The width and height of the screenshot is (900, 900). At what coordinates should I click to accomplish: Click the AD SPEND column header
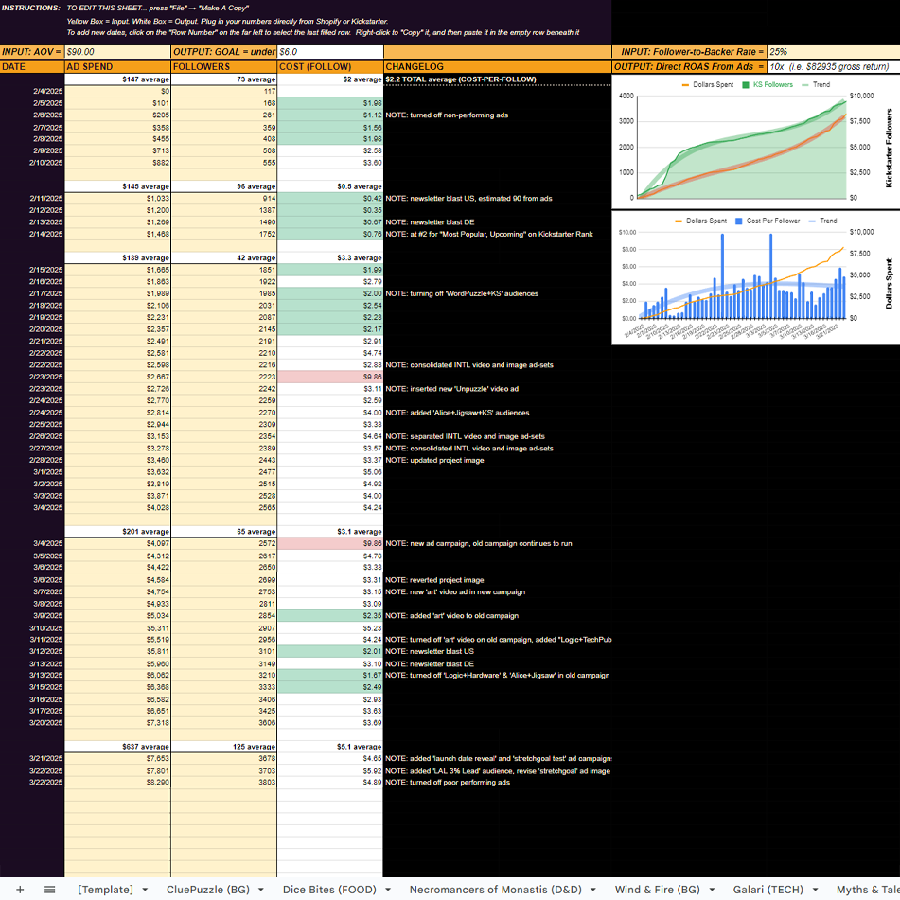click(x=116, y=67)
